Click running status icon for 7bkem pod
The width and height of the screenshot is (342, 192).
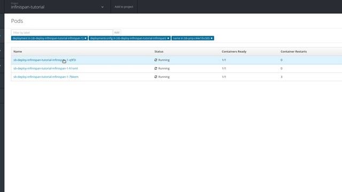pos(156,77)
